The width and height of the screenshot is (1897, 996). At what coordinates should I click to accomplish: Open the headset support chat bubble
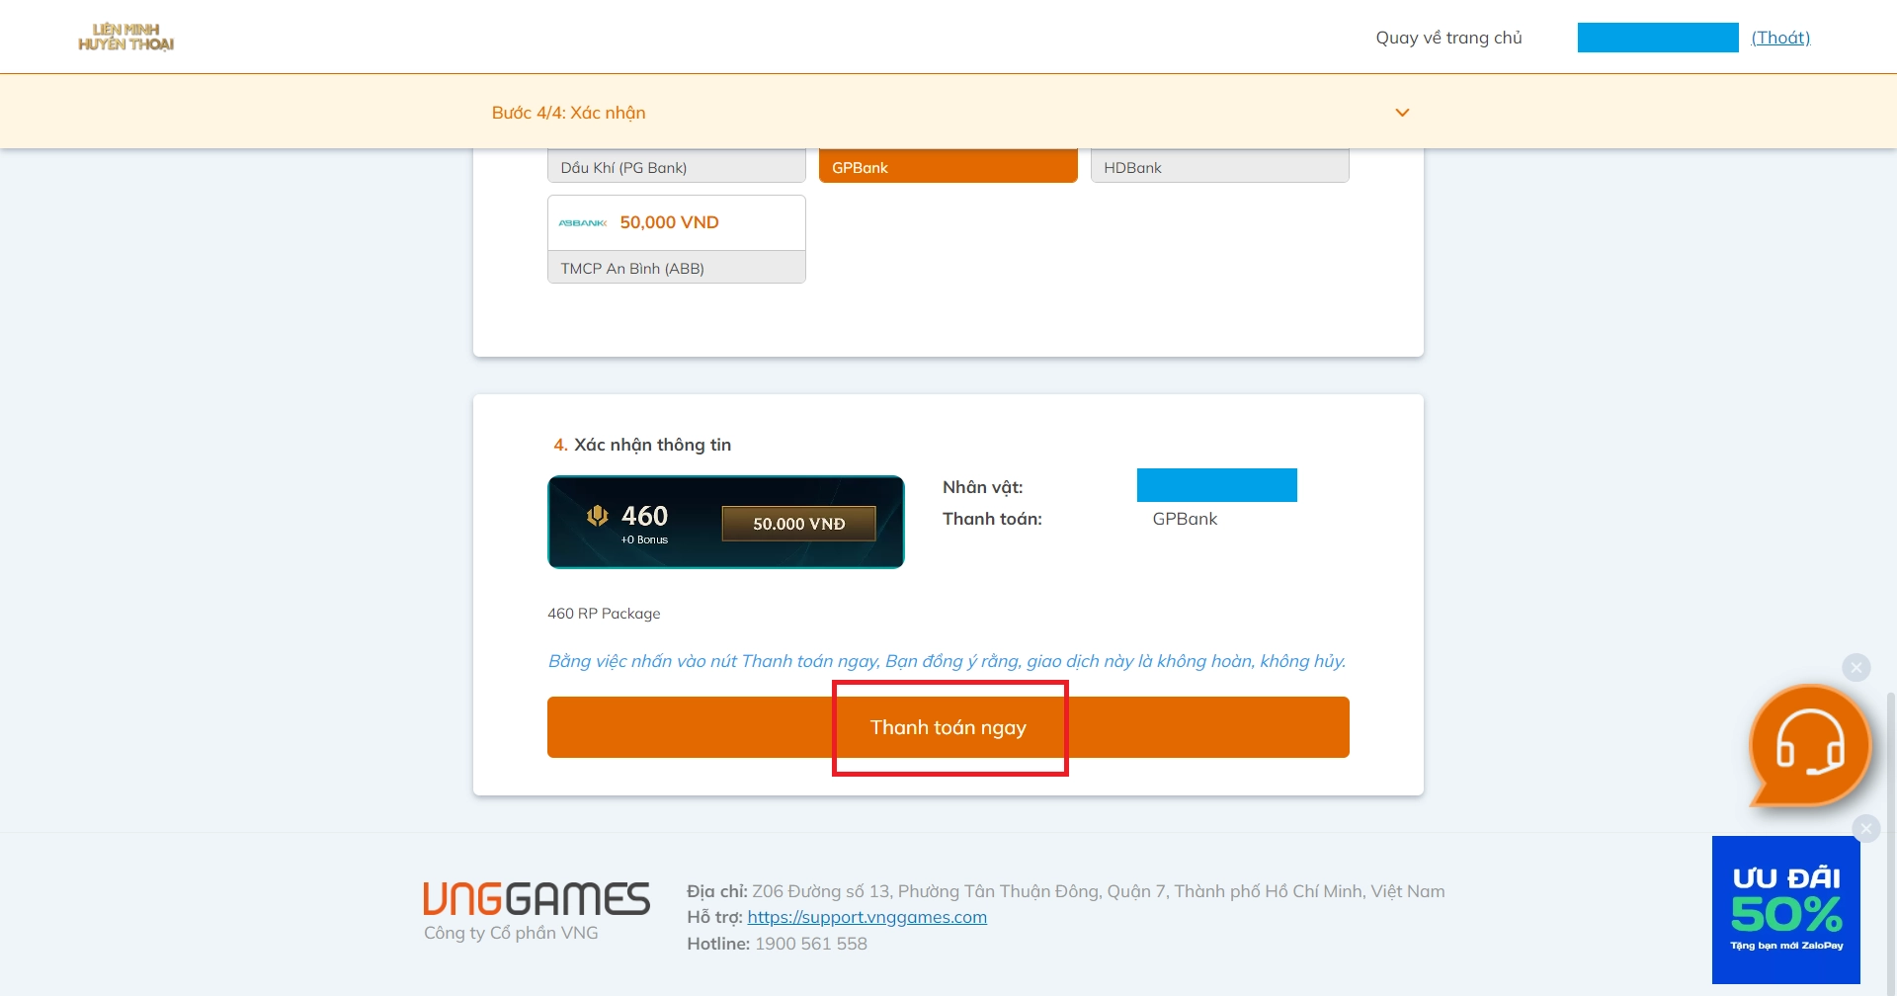pyautogui.click(x=1809, y=746)
